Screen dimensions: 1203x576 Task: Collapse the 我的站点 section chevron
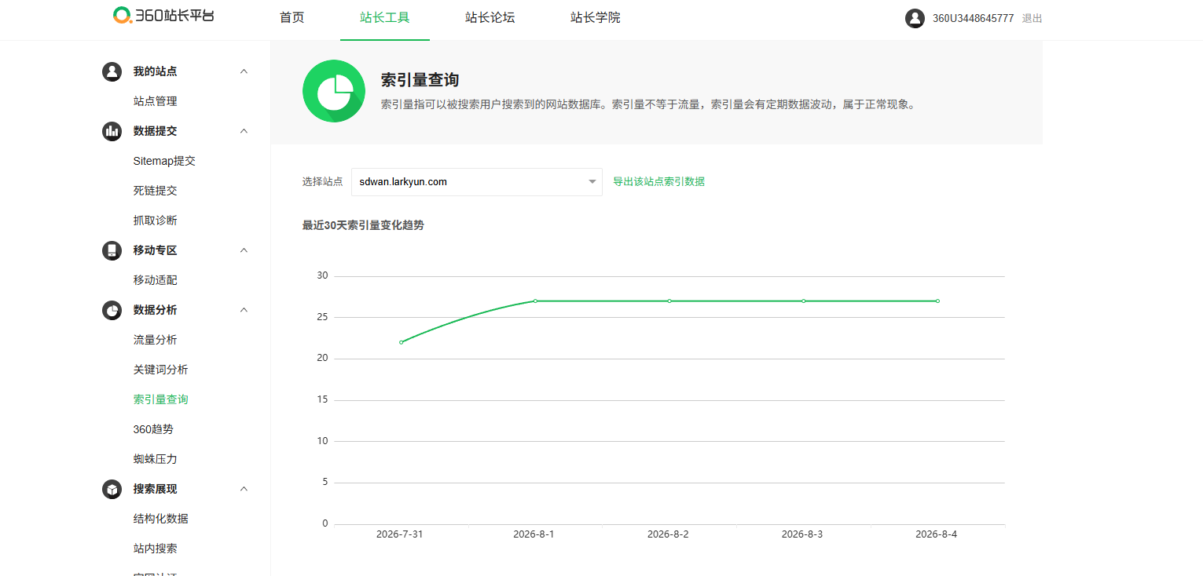pos(244,71)
